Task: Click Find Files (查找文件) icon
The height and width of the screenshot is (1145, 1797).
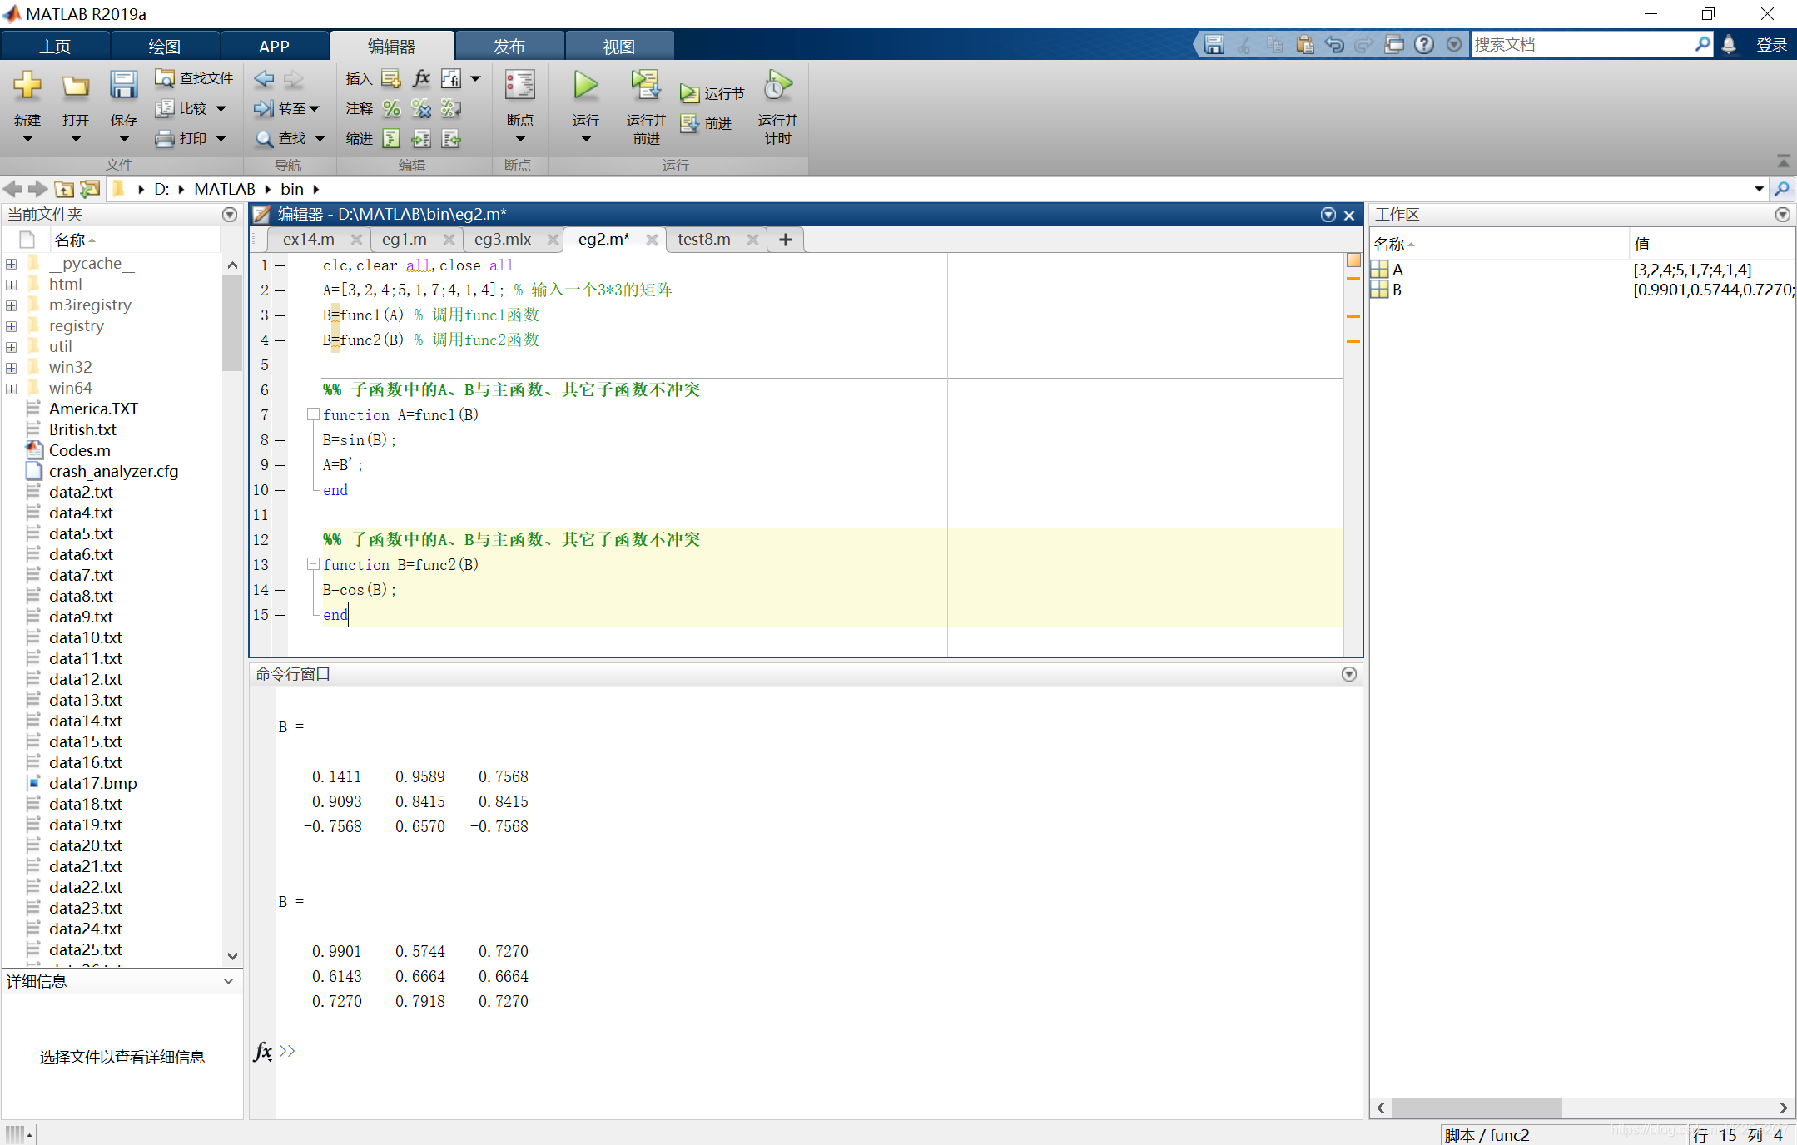Action: [x=165, y=78]
